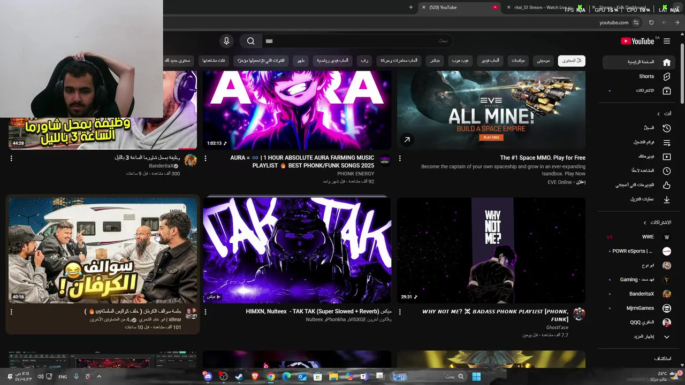This screenshot has width=685, height=385.
Task: Play the WHY NOT ME video thumbnail
Action: coord(491,250)
